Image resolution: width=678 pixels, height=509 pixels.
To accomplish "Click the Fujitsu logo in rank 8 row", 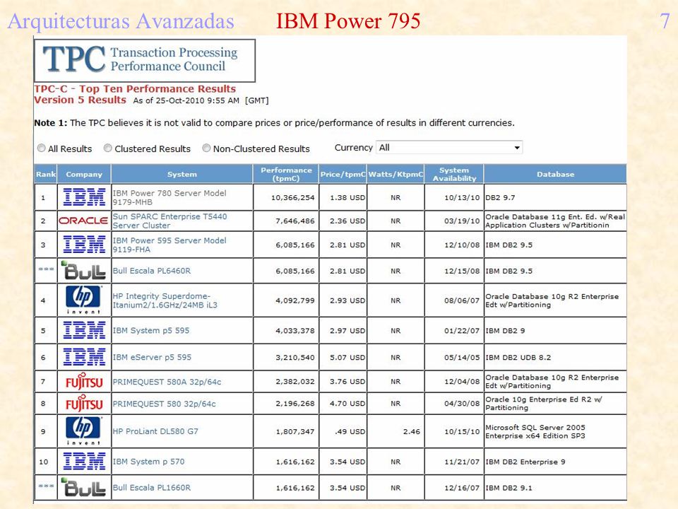I will pyautogui.click(x=84, y=404).
